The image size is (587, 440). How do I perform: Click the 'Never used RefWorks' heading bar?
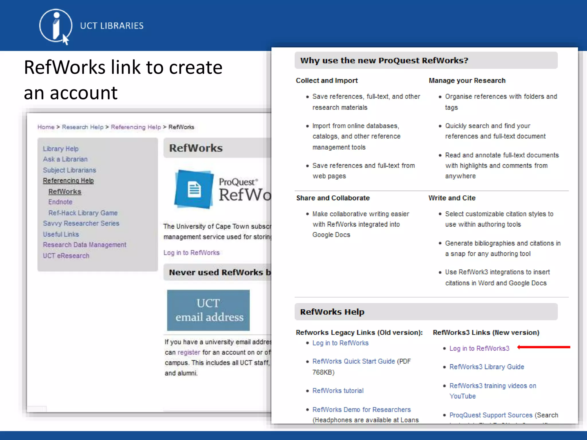217,272
